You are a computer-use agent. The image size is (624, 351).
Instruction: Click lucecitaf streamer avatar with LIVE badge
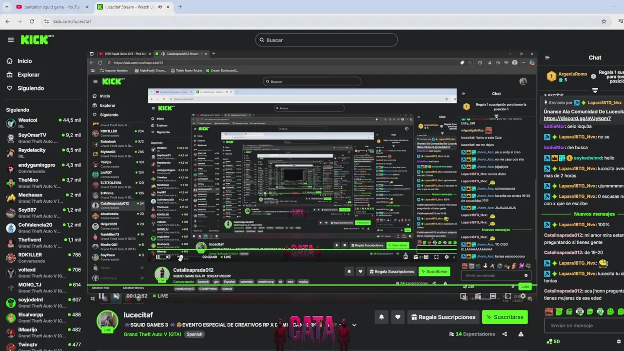[107, 321]
